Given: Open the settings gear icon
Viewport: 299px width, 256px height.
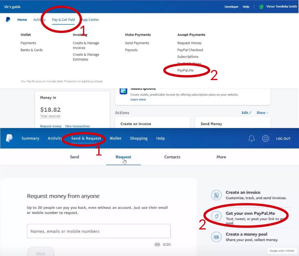Looking at the screenshot, I should (x=265, y=138).
